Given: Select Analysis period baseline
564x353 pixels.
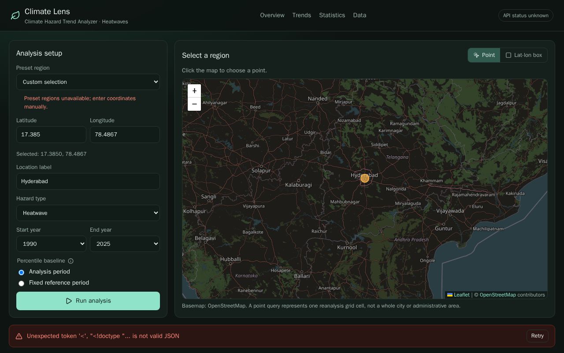Looking at the screenshot, I should click(x=21, y=272).
